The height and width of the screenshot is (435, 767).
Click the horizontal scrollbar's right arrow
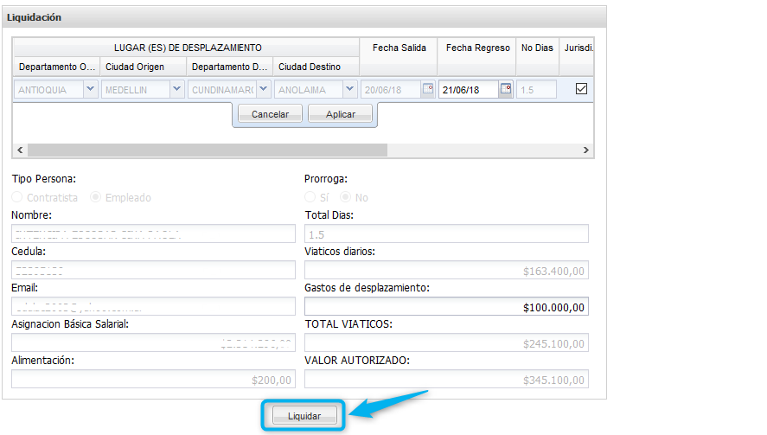585,150
